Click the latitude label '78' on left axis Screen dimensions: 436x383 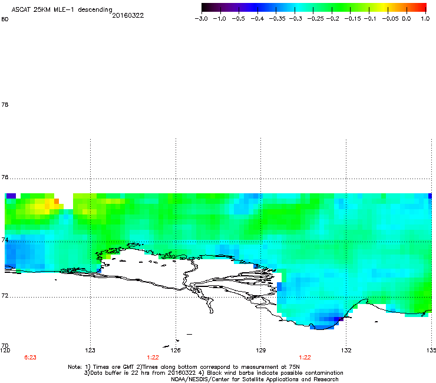5,105
